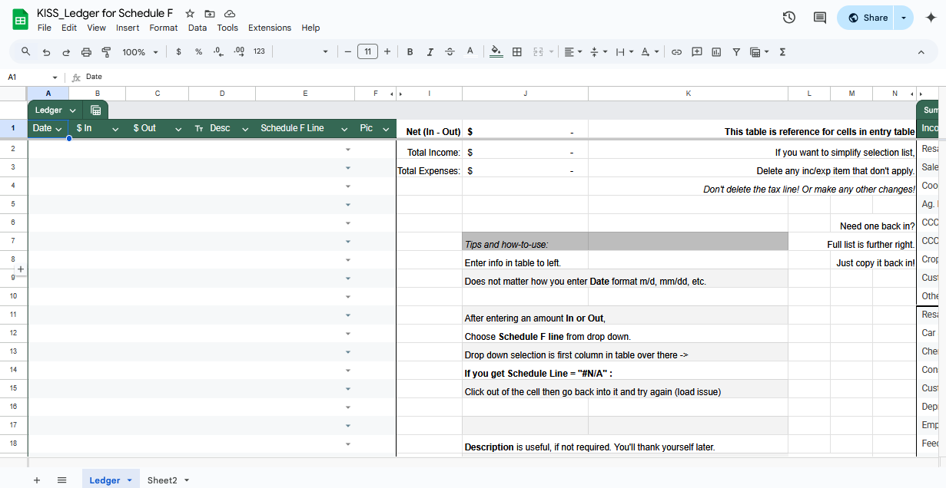The image size is (946, 488).
Task: Switch to the Sheet2 tab
Action: [x=162, y=480]
